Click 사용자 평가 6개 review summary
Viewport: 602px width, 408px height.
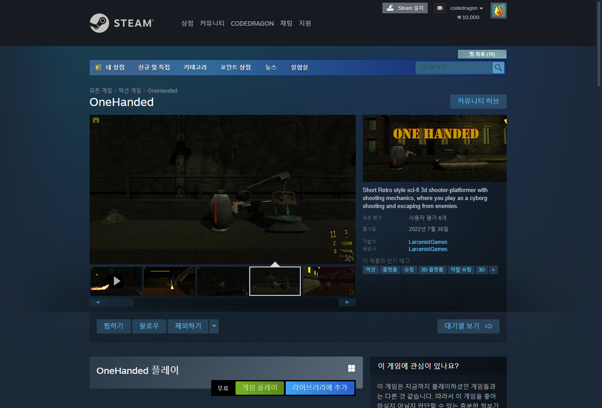428,218
